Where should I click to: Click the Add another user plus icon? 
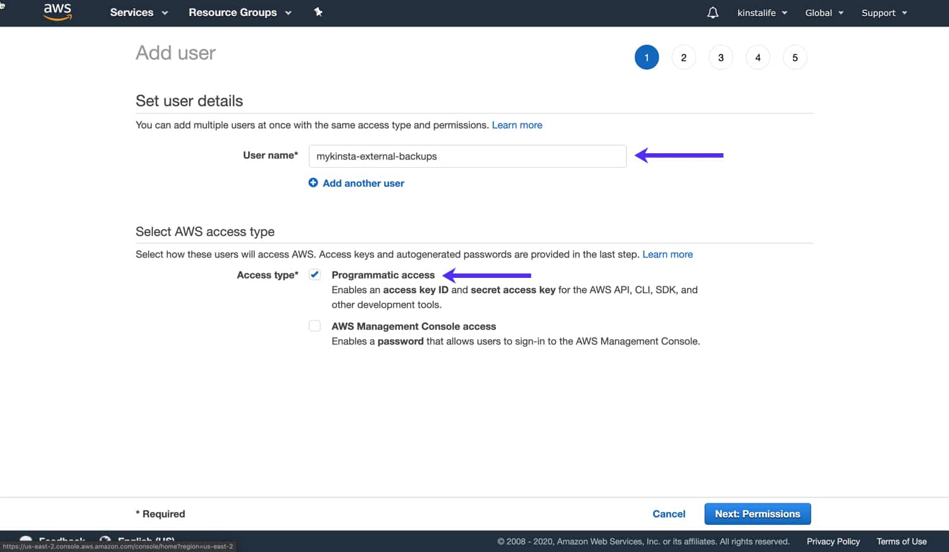313,183
